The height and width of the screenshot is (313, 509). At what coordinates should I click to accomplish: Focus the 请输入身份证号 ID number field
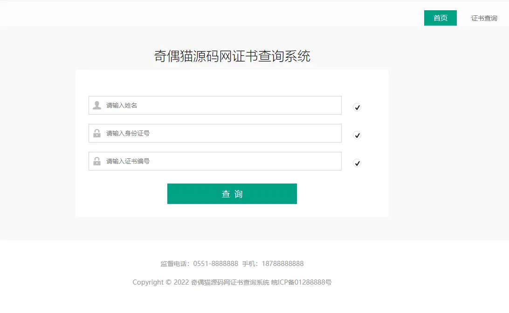(215, 133)
